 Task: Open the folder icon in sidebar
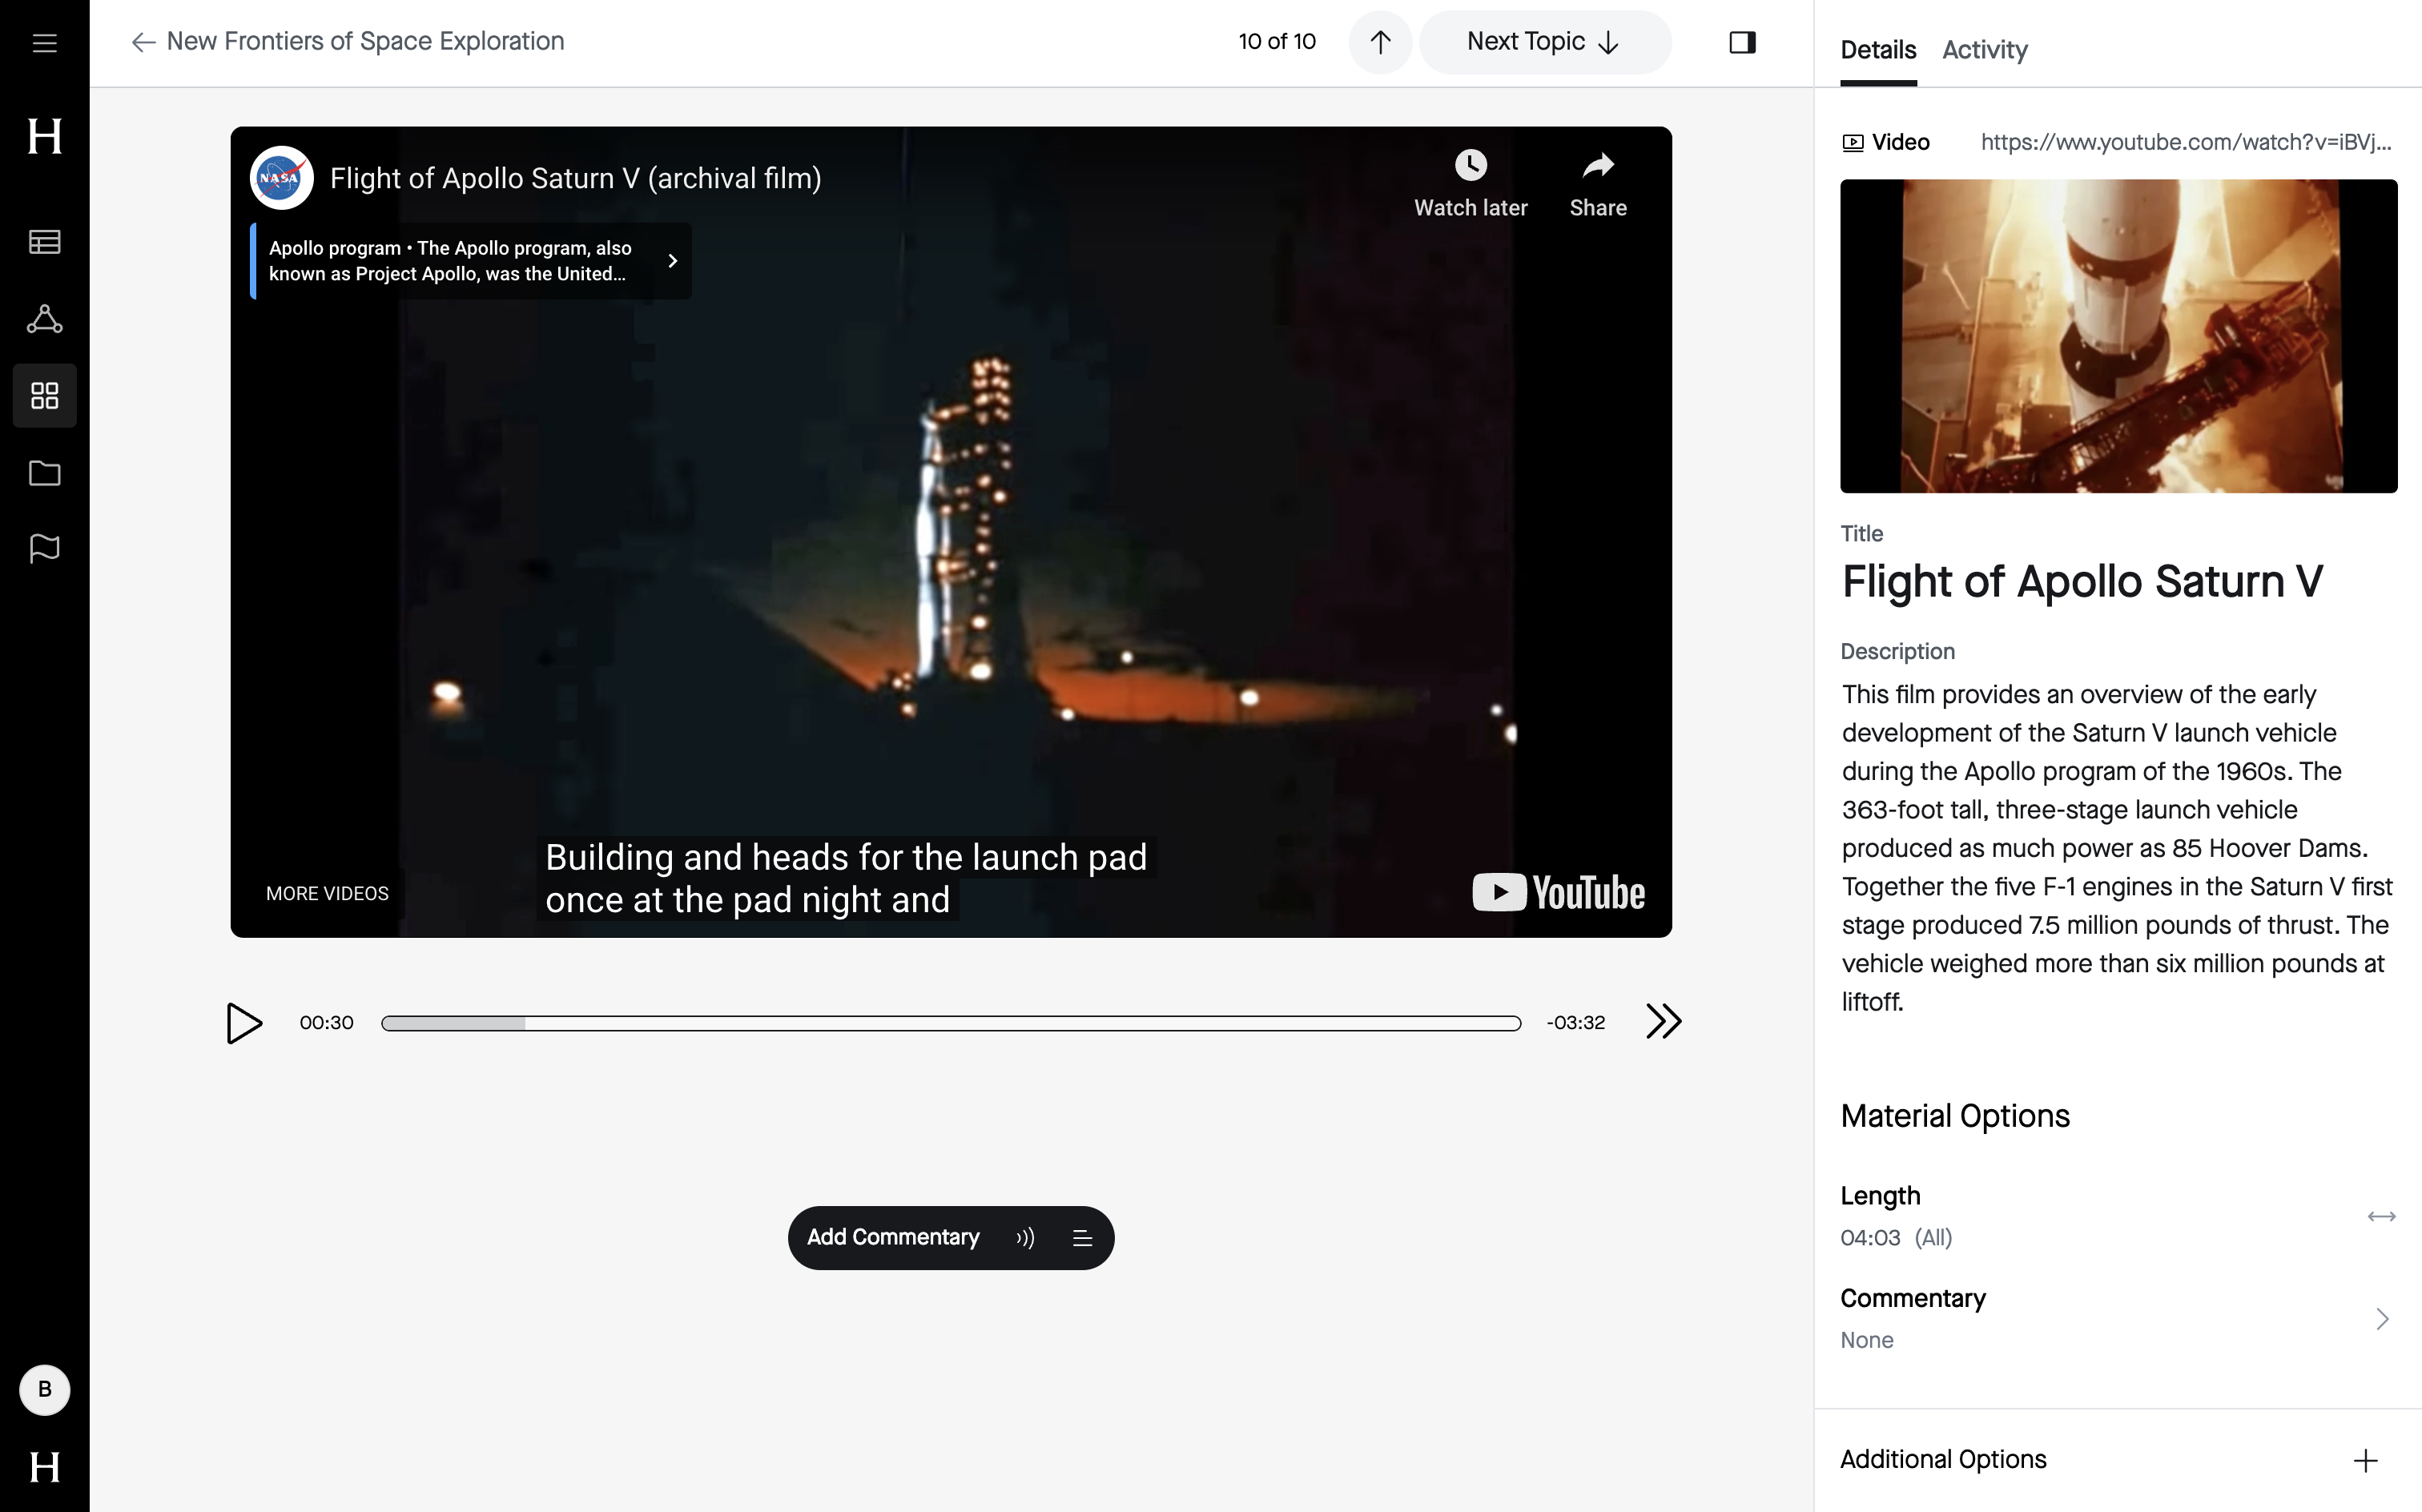point(44,472)
